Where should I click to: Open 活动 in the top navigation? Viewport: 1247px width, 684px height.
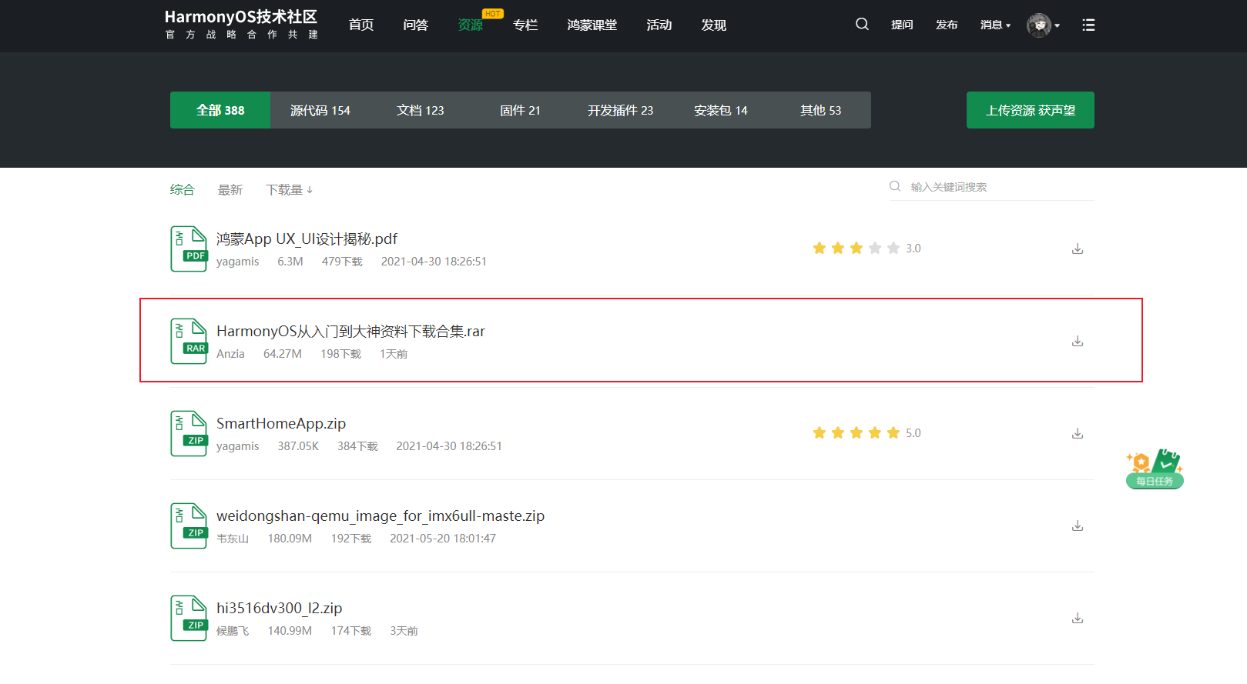pyautogui.click(x=659, y=25)
